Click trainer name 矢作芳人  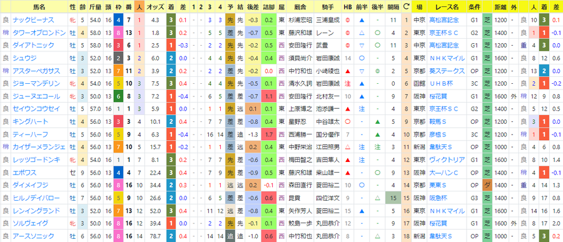coord(300,211)
